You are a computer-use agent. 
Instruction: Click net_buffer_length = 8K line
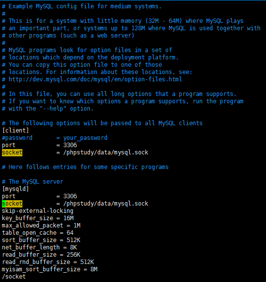39,247
